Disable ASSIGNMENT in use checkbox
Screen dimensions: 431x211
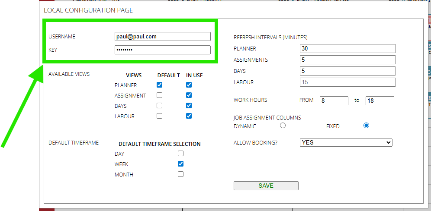[x=189, y=95]
